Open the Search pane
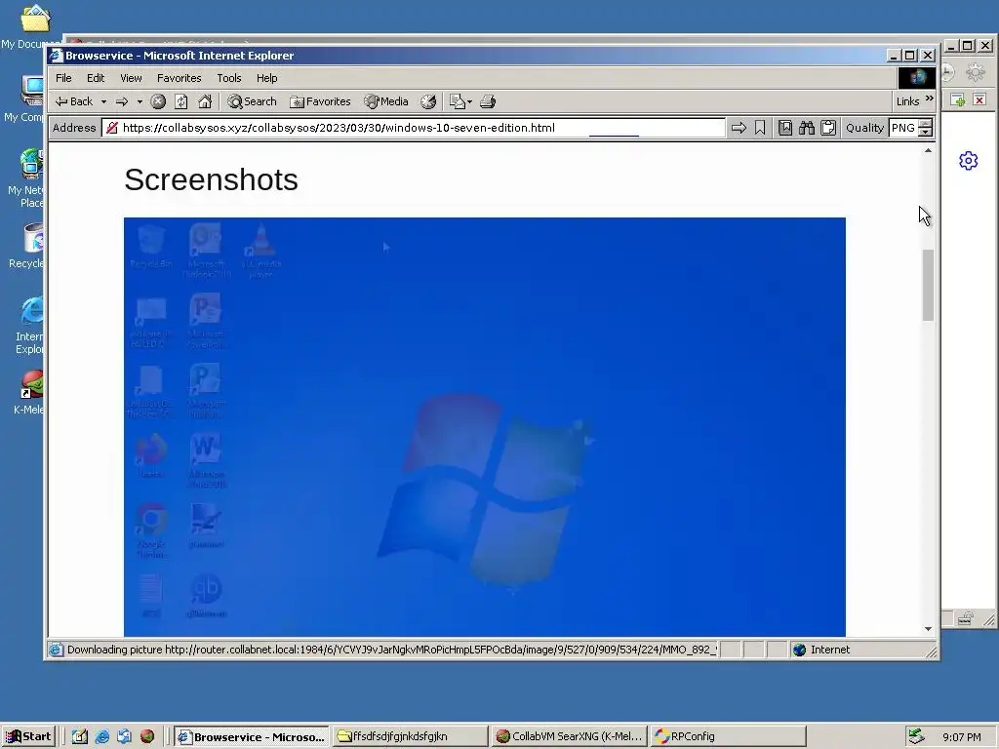The height and width of the screenshot is (749, 999). coord(253,101)
